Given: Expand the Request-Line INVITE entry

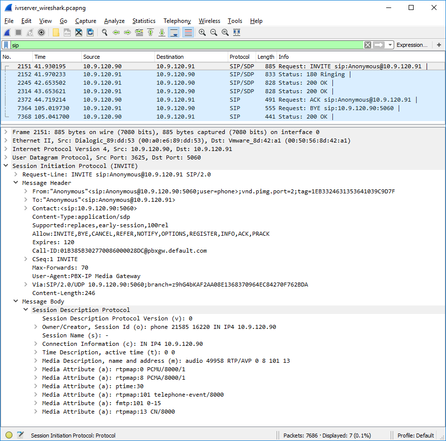Looking at the screenshot, I should coord(16,174).
